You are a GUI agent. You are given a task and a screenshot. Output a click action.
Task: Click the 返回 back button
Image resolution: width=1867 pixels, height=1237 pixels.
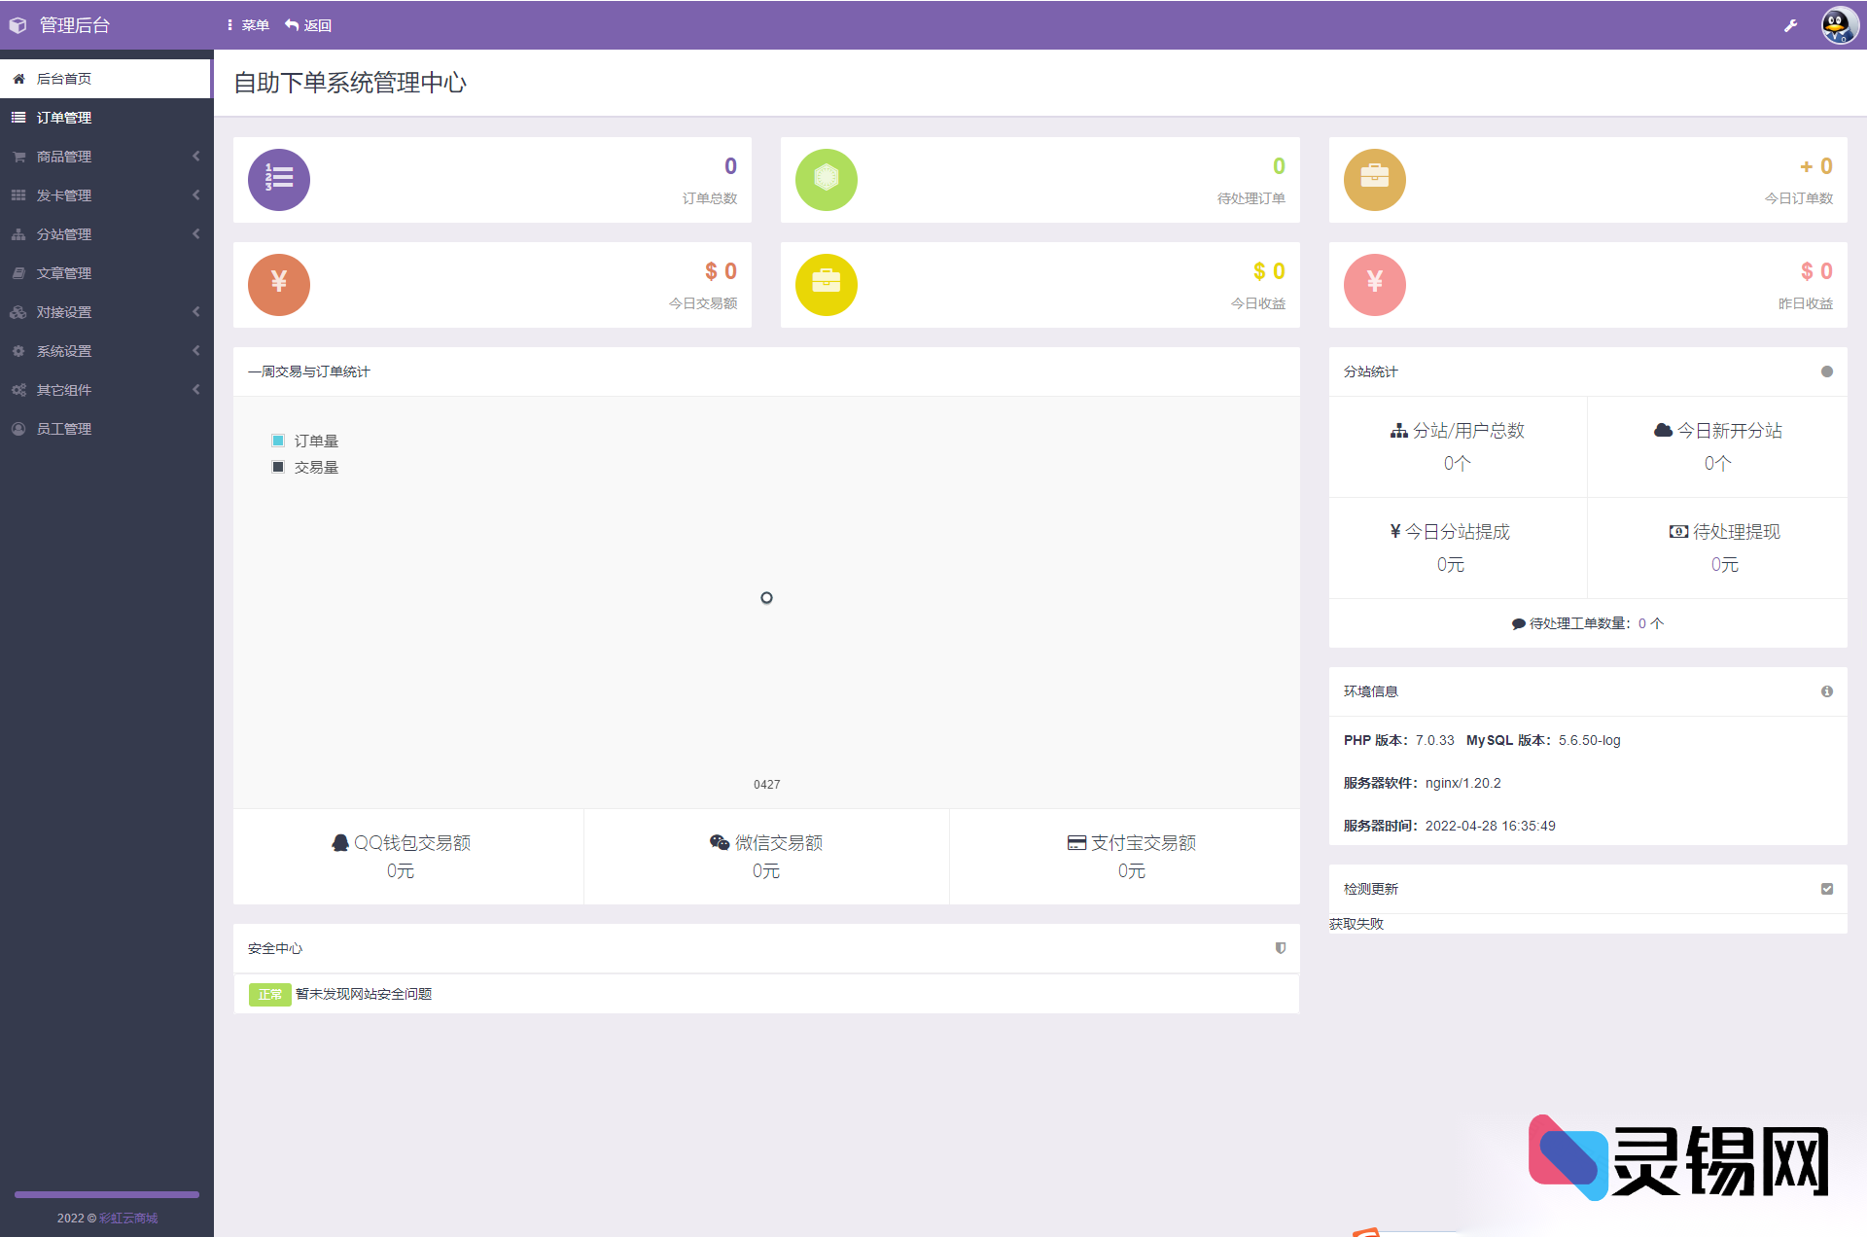pos(308,25)
